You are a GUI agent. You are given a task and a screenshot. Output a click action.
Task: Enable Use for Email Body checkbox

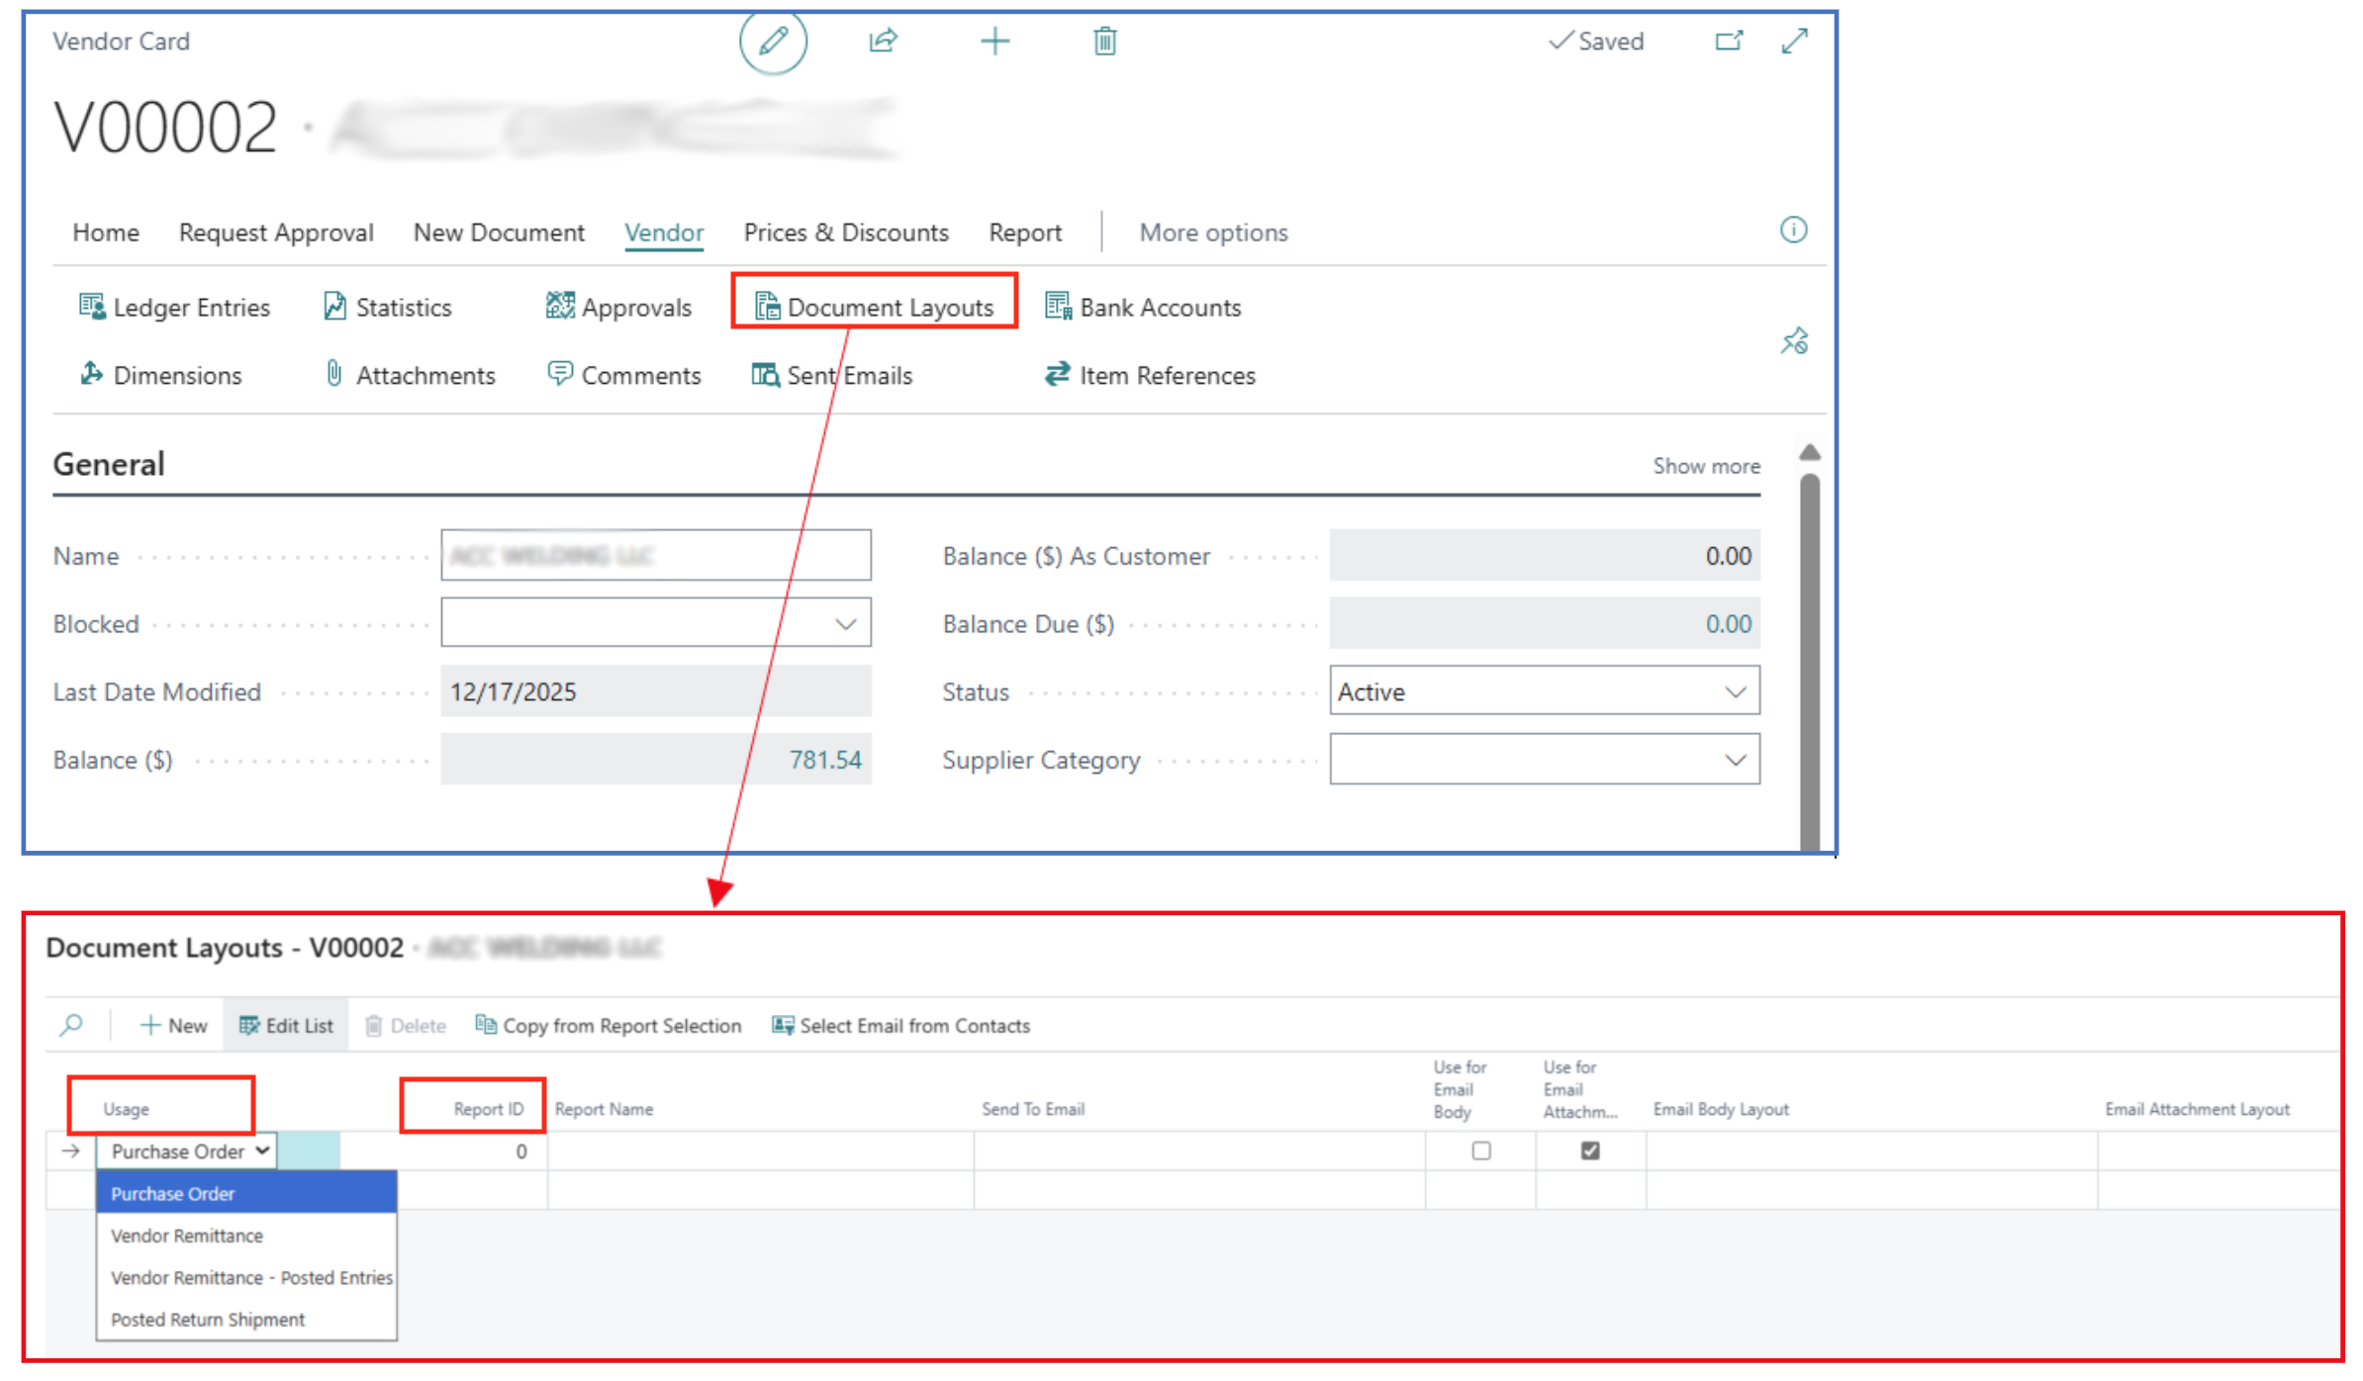[1480, 1151]
